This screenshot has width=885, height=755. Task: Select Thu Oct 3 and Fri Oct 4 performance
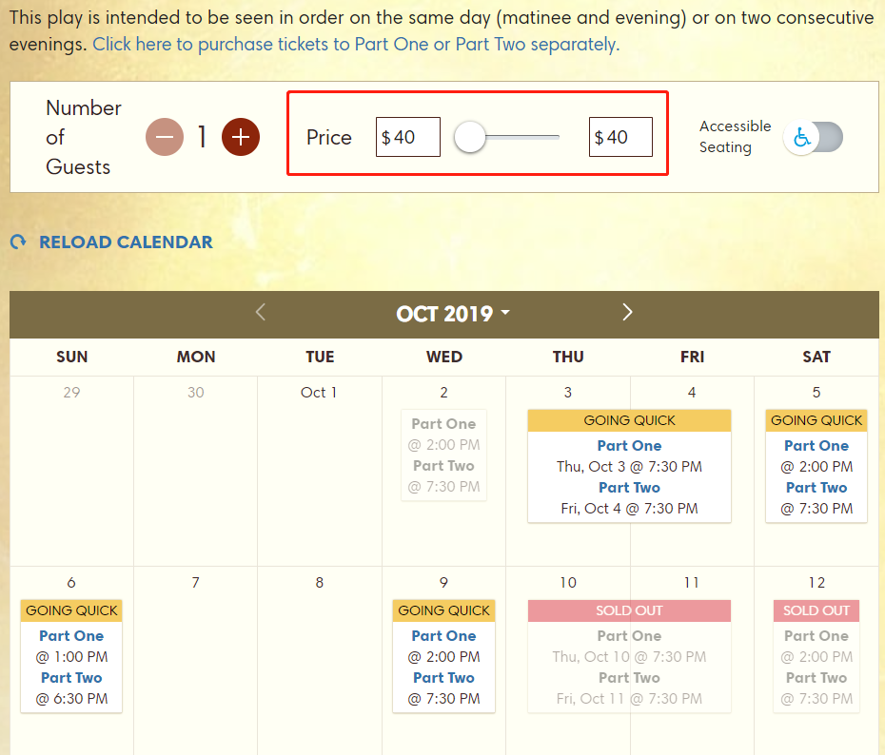pyautogui.click(x=629, y=466)
